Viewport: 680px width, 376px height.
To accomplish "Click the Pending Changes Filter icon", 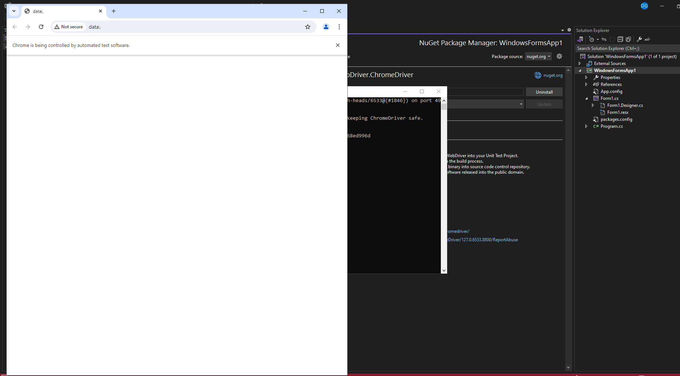I will (592, 39).
